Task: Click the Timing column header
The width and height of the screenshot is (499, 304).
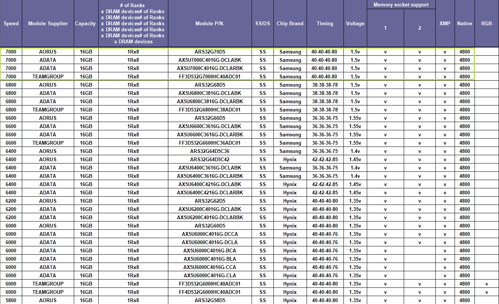Action: [x=325, y=23]
